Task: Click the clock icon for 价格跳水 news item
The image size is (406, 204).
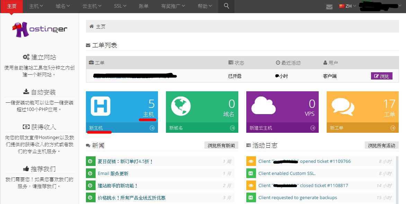Action: (x=90, y=197)
